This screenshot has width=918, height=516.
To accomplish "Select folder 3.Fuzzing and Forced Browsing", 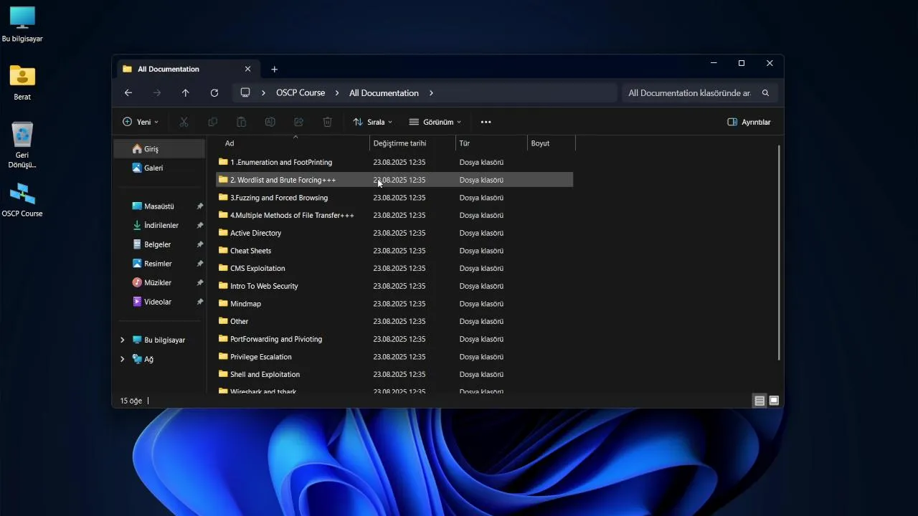I will [x=394, y=198].
